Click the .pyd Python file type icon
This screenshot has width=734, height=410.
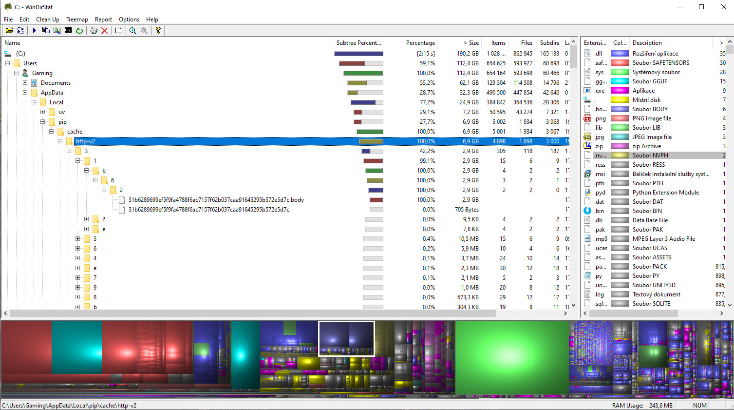tap(587, 193)
